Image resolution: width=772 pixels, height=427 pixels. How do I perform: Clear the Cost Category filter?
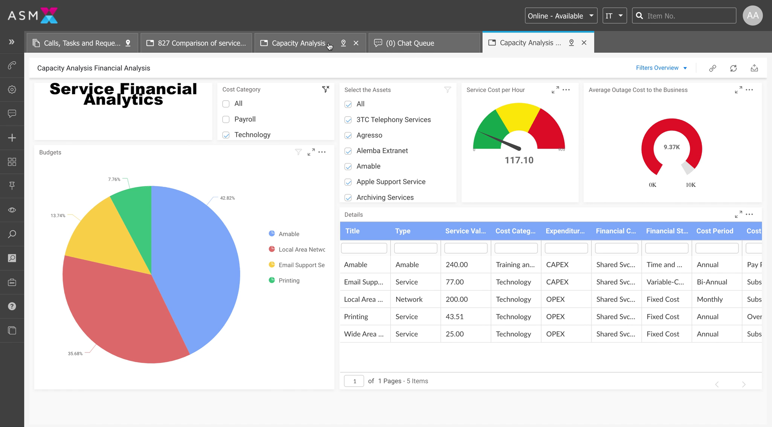pyautogui.click(x=326, y=89)
